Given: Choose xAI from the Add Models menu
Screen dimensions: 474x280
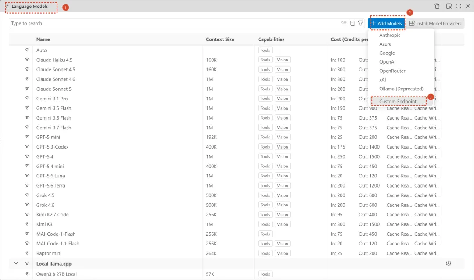Looking at the screenshot, I should [382, 80].
